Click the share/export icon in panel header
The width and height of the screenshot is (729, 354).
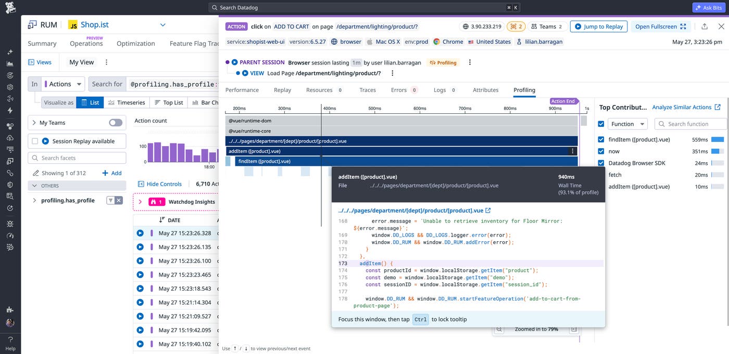pos(705,27)
